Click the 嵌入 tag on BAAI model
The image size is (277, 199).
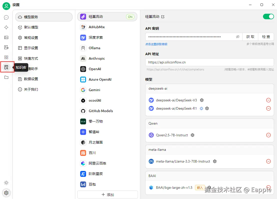pyautogui.click(x=200, y=188)
